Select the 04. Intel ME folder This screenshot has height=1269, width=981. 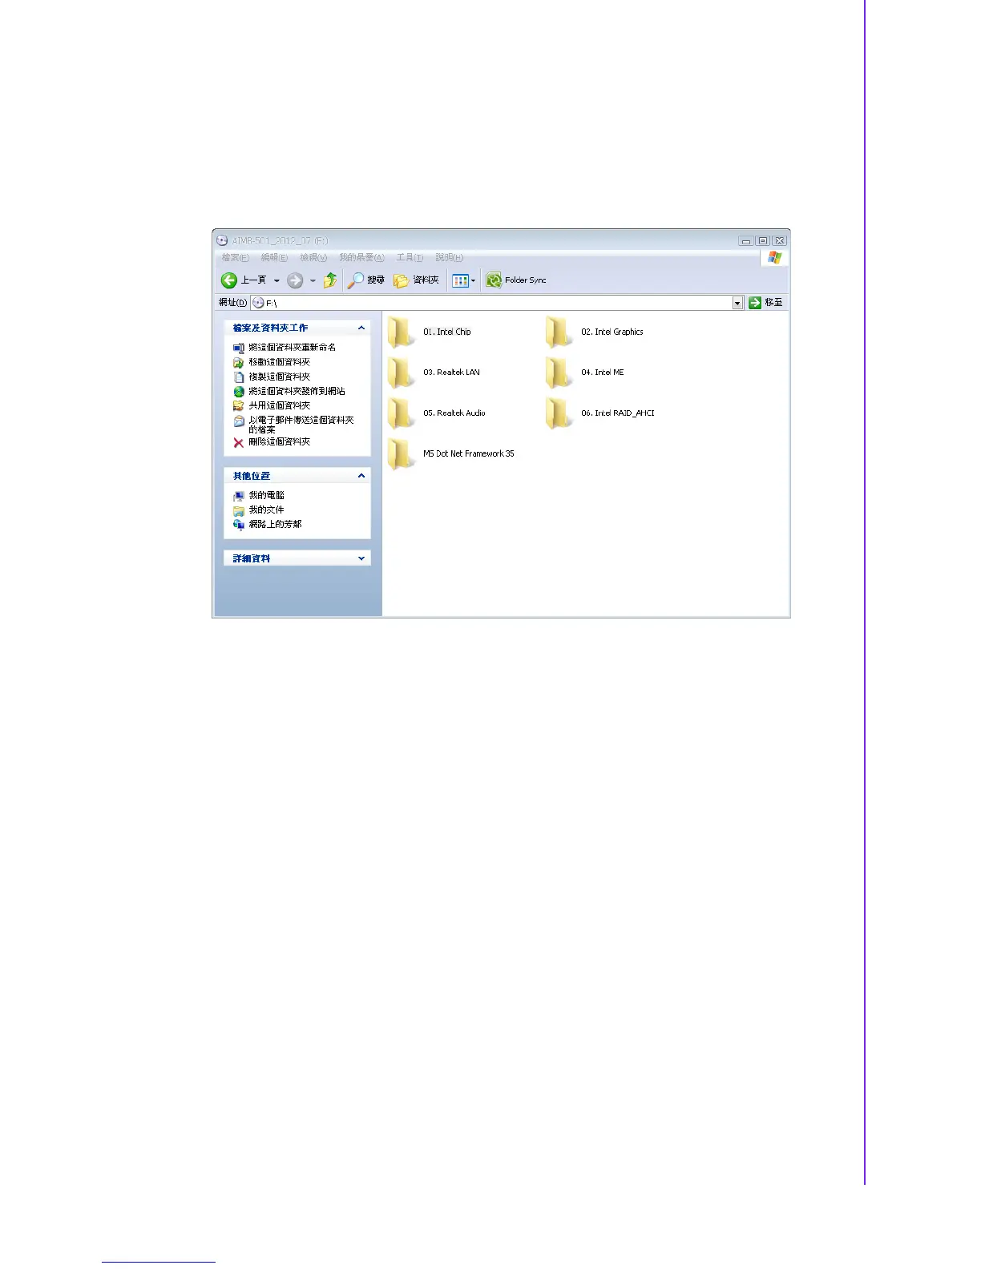(585, 373)
